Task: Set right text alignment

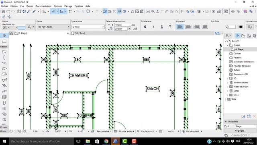Action: coord(197,27)
